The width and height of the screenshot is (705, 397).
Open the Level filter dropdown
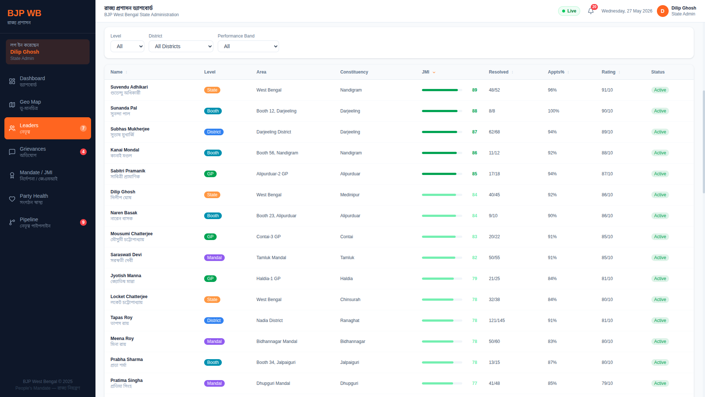(127, 46)
